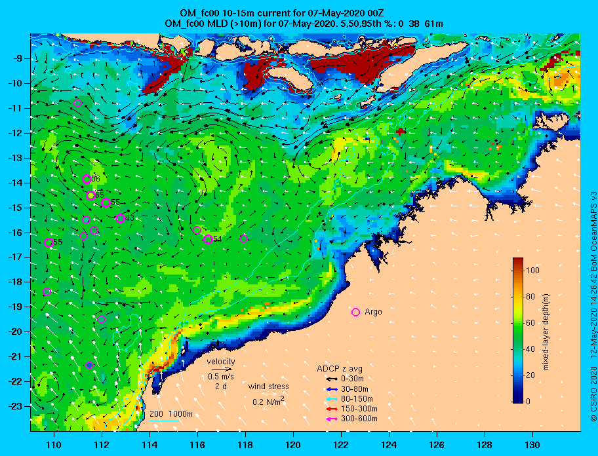Click the green colorbar band near 50
The height and width of the screenshot is (456, 598).
tap(517, 335)
